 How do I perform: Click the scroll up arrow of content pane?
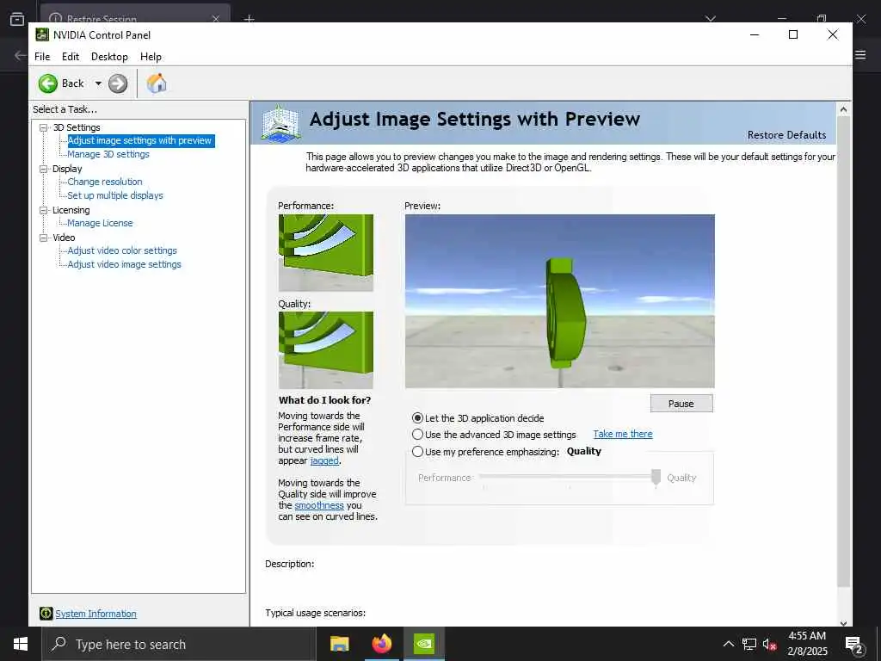tap(843, 109)
